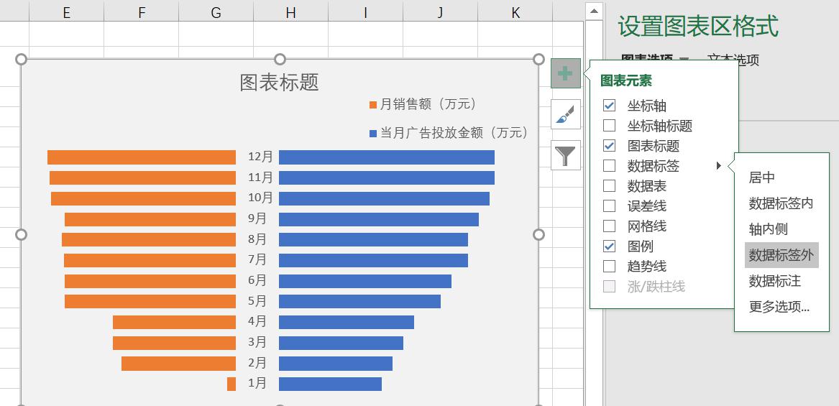Click the green plus Chart Elements button
Viewport: 839px width, 406px height.
pyautogui.click(x=566, y=73)
